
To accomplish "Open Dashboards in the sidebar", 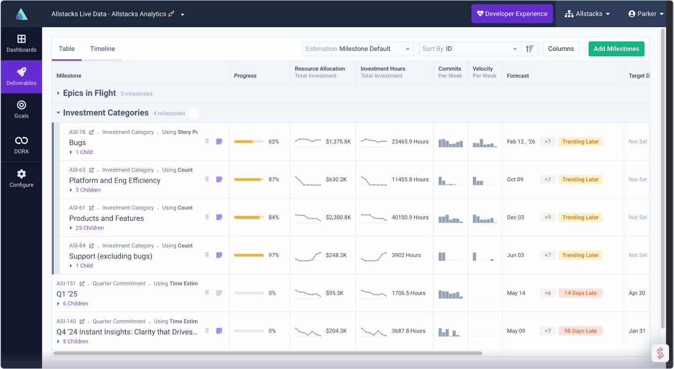I will pos(21,43).
